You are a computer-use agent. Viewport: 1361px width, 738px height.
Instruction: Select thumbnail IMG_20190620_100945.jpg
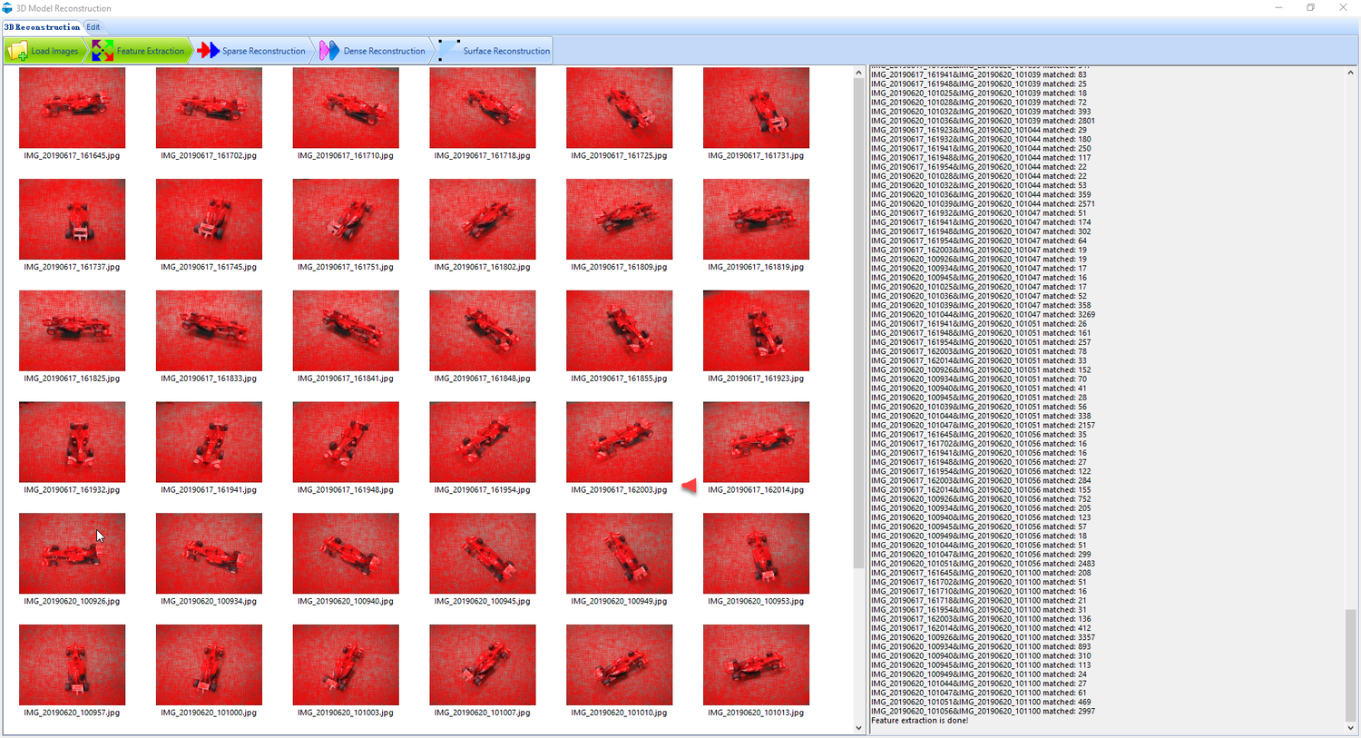click(x=483, y=554)
